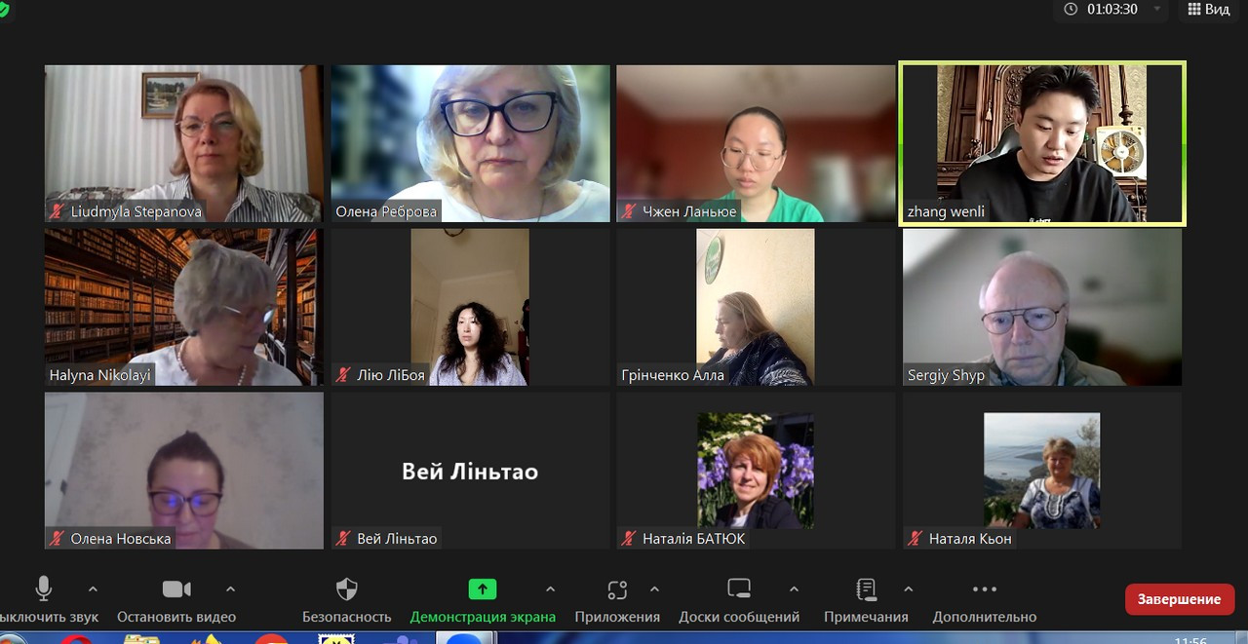Select the Halyna Nikolayi name label
The image size is (1248, 644).
(x=99, y=375)
